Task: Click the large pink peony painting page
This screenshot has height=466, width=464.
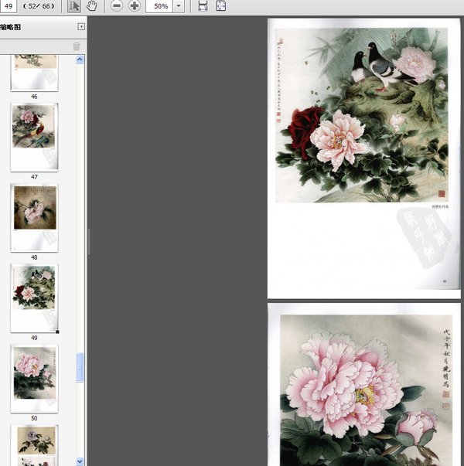Action: coord(364,385)
